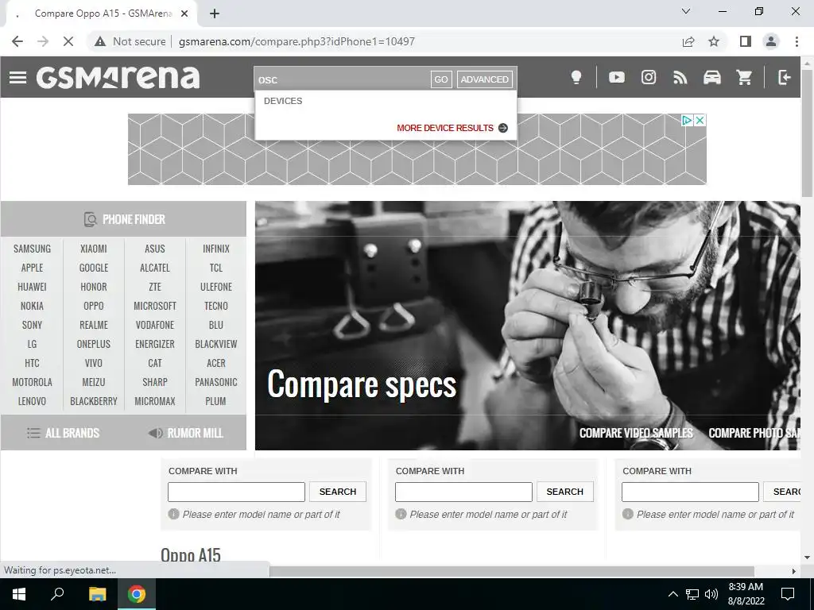This screenshot has height=610, width=814.
Task: Toggle Chrome side panel icon
Action: click(x=746, y=41)
